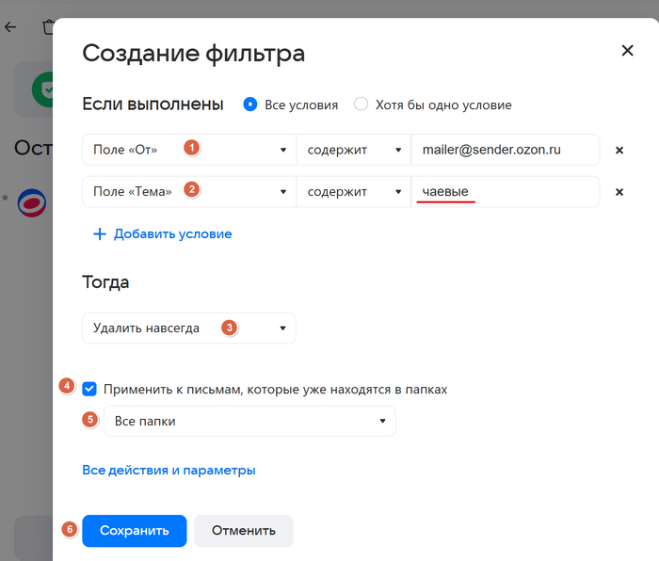Click the «Отменить» button
Screen dimensions: 659x561
pyautogui.click(x=244, y=531)
